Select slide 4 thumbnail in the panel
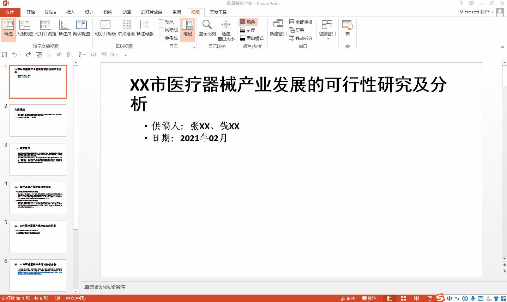Viewport: 507px width, 302px height. [38, 198]
